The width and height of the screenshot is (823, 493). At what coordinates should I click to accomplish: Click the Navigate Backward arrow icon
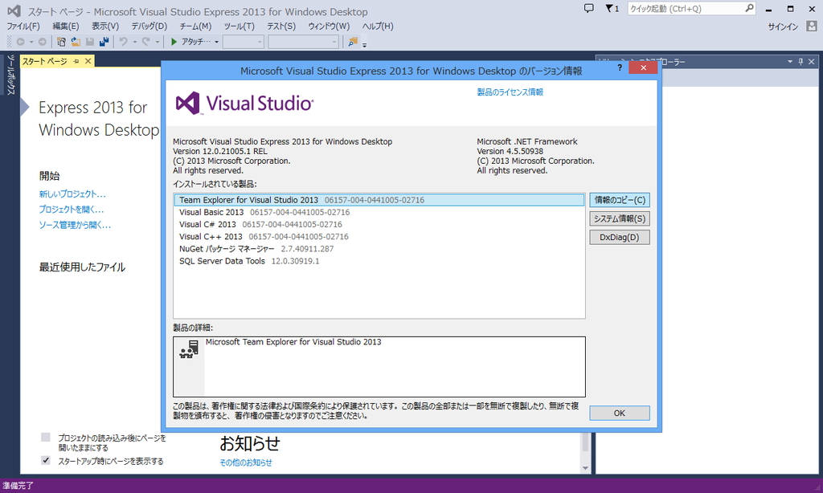tap(21, 42)
